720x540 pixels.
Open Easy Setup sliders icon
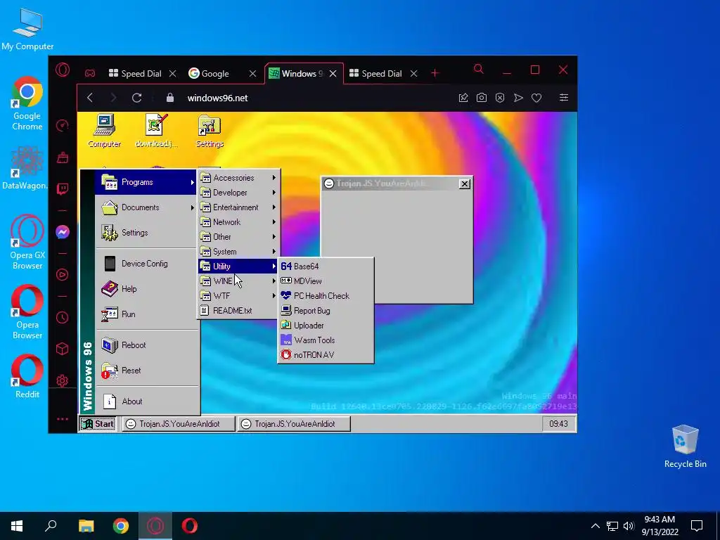tap(564, 97)
